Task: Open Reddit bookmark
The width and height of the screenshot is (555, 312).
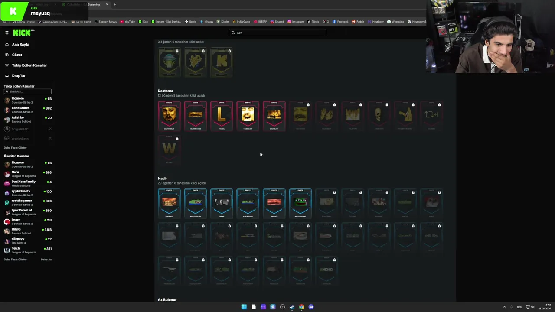Action: pos(358,22)
